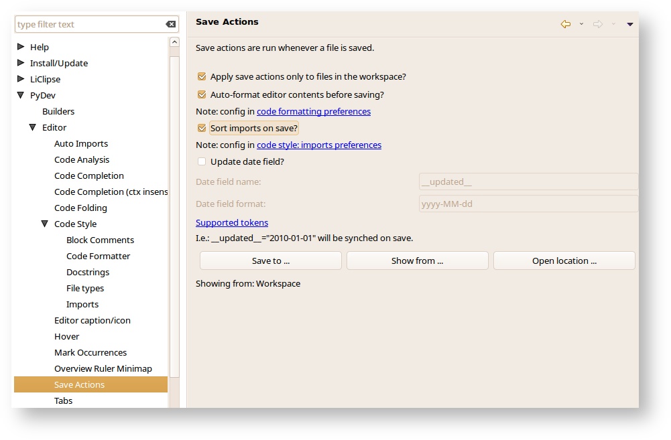Viewport: 671px width, 440px height.
Task: Enable the Update date field checkbox
Action: tap(202, 162)
